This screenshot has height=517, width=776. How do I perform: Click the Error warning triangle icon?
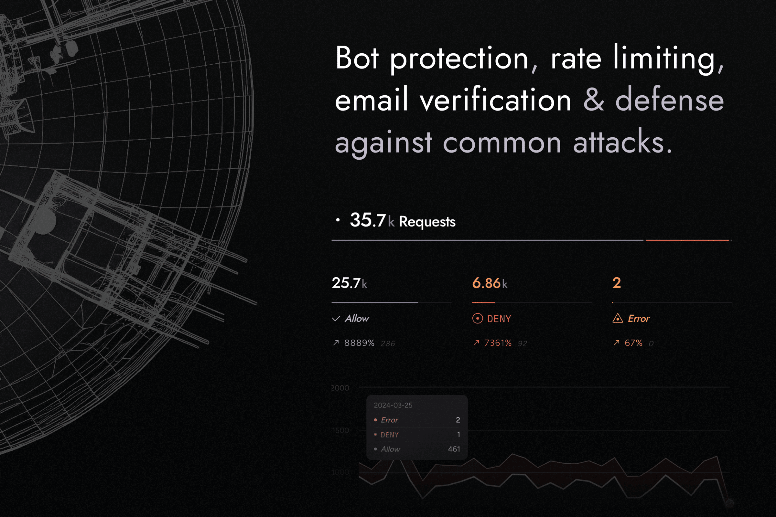[617, 319]
